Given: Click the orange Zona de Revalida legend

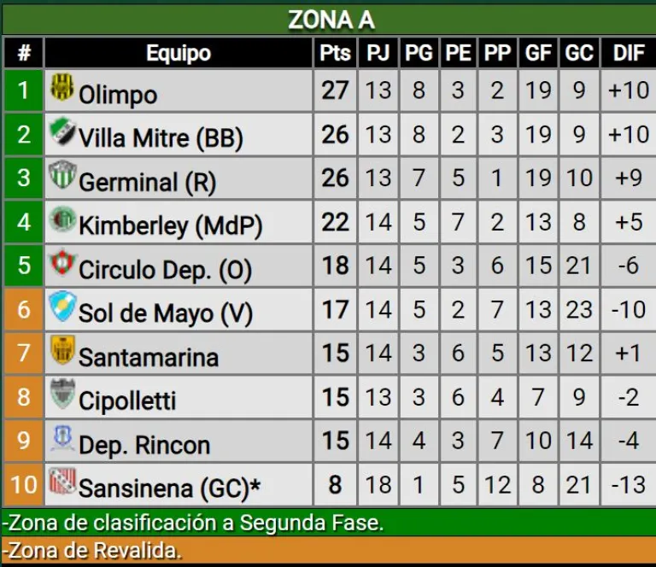Looking at the screenshot, I should pos(329,550).
